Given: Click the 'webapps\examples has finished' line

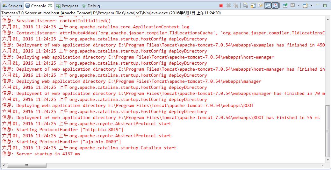Looking at the screenshot, I should [163, 45].
